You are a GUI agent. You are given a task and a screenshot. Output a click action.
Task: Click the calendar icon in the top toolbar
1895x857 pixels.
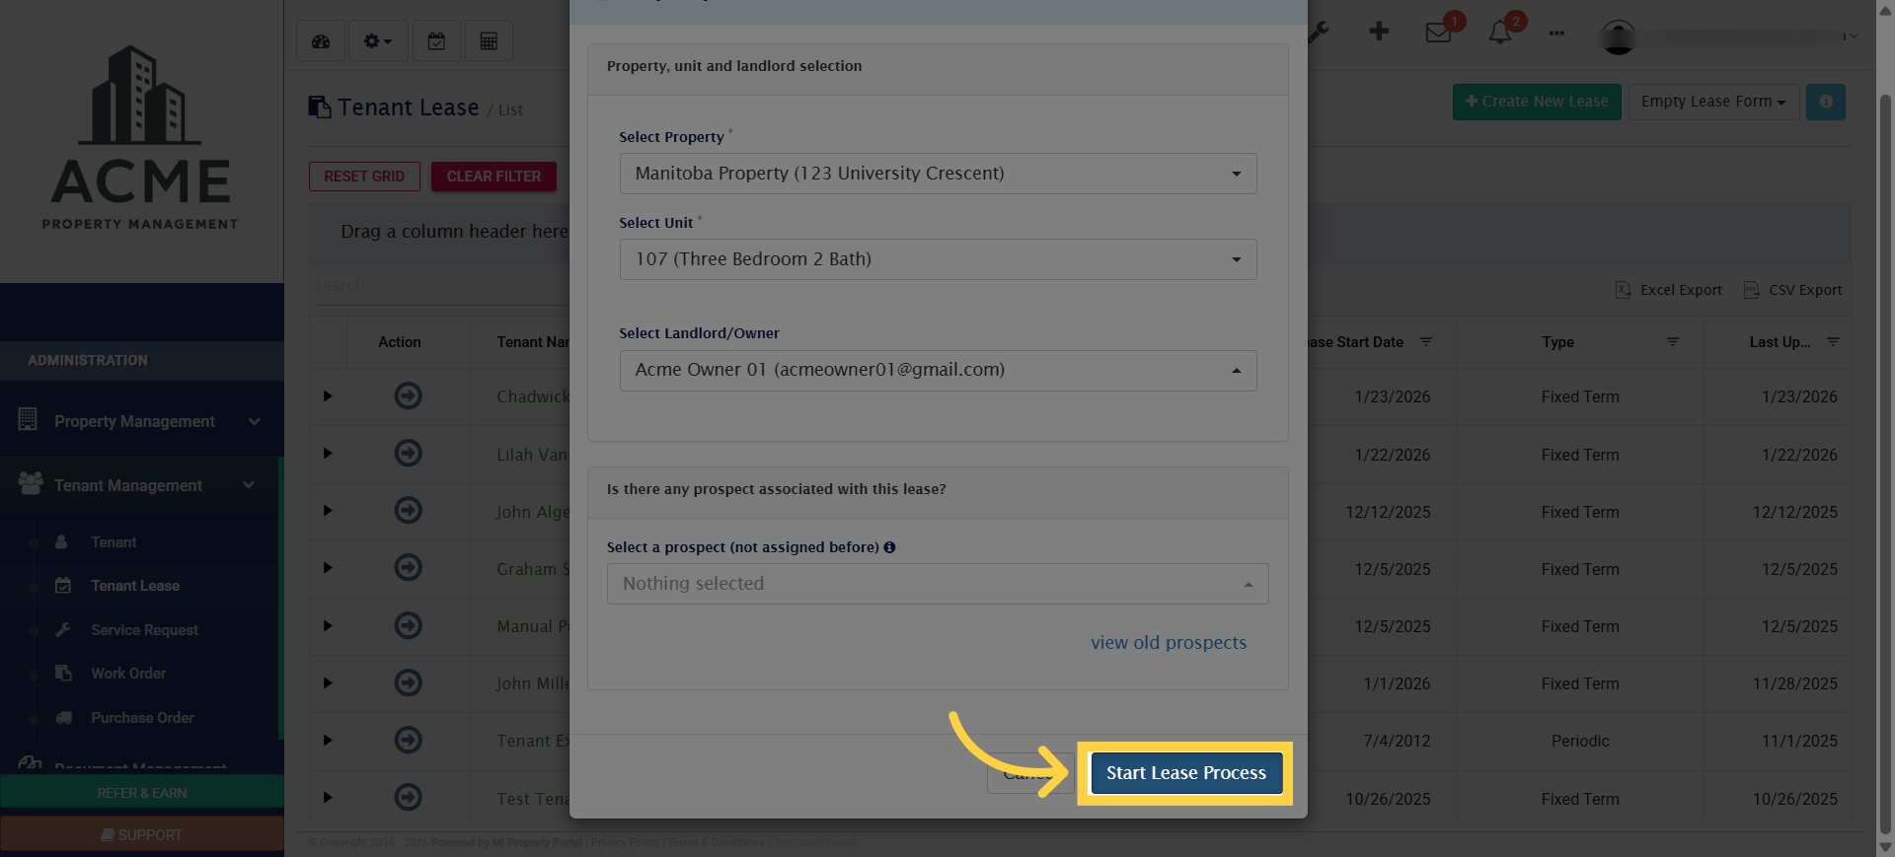pyautogui.click(x=436, y=40)
